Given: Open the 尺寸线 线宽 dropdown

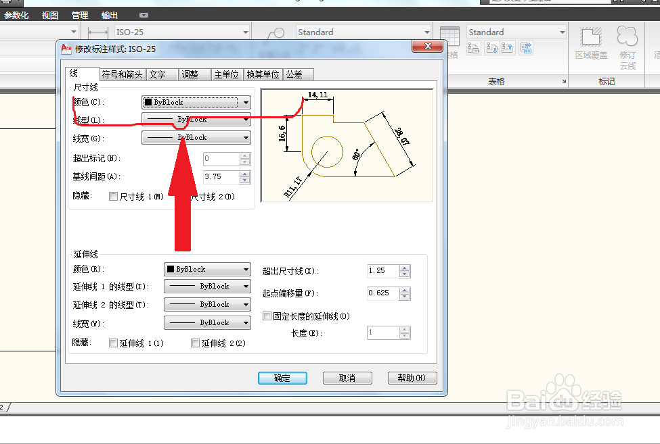Looking at the screenshot, I should 196,137.
